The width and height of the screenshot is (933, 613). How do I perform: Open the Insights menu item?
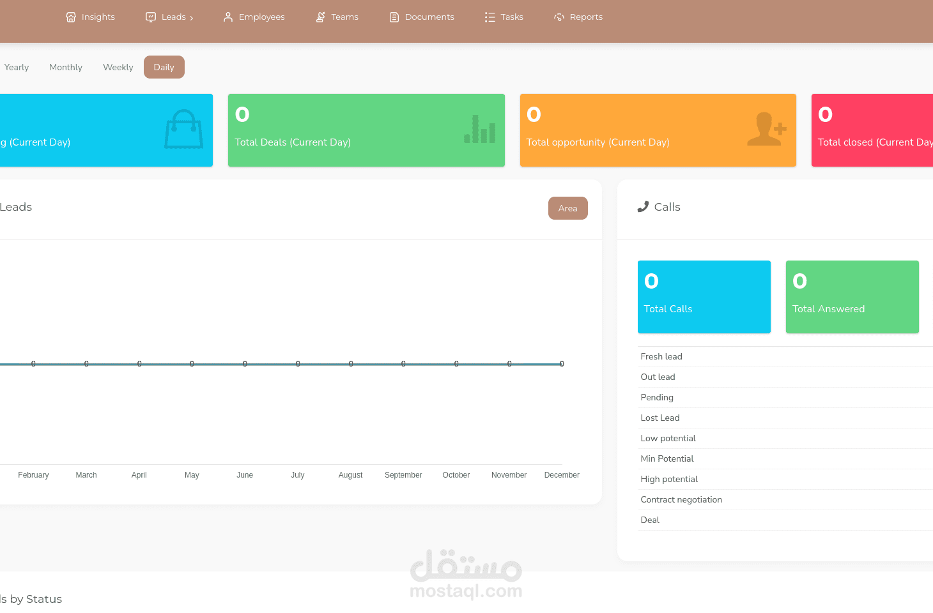coord(90,17)
